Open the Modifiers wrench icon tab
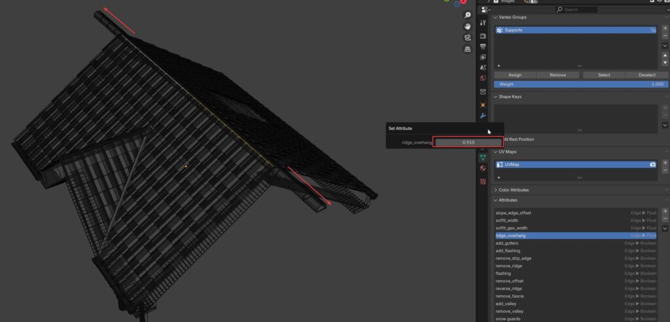The height and width of the screenshot is (322, 670). pos(483,116)
